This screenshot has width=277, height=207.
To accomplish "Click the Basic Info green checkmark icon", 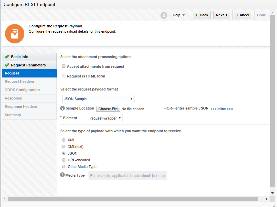I will click(x=7, y=57).
